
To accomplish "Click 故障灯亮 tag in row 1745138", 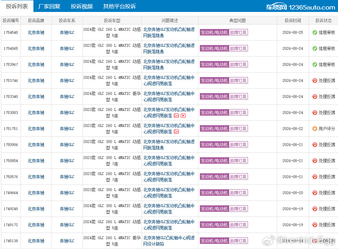I will 238,241.
